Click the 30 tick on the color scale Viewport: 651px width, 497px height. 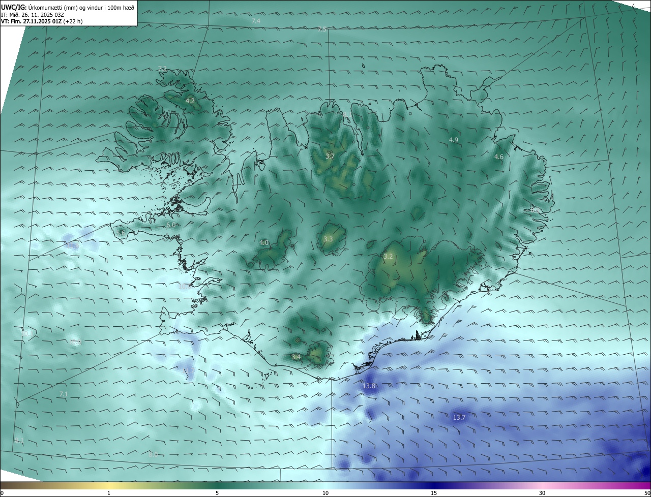pyautogui.click(x=542, y=493)
